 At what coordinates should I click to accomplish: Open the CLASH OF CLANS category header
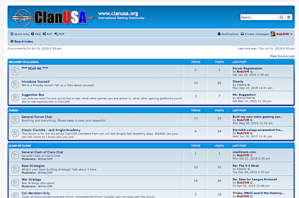click(20, 146)
